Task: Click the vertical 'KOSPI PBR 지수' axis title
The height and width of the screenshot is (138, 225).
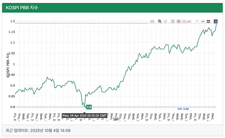Action: (x=8, y=65)
